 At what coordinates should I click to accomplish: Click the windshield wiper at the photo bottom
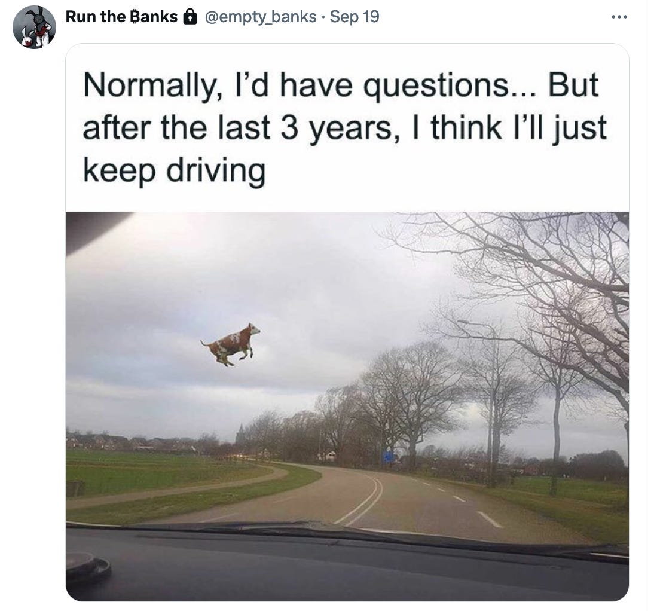click(335, 532)
